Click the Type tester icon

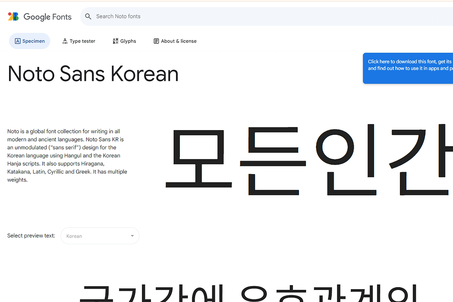(65, 41)
